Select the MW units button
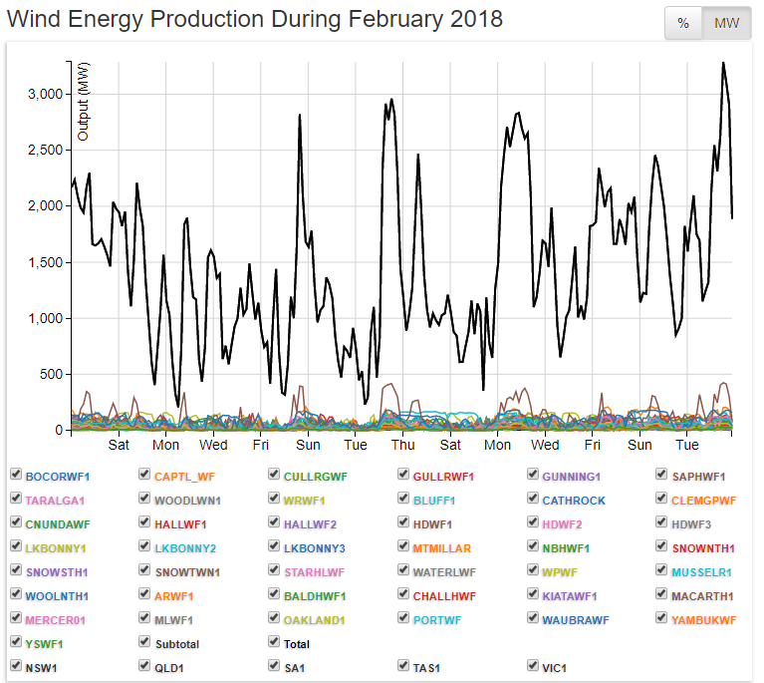 pyautogui.click(x=727, y=24)
